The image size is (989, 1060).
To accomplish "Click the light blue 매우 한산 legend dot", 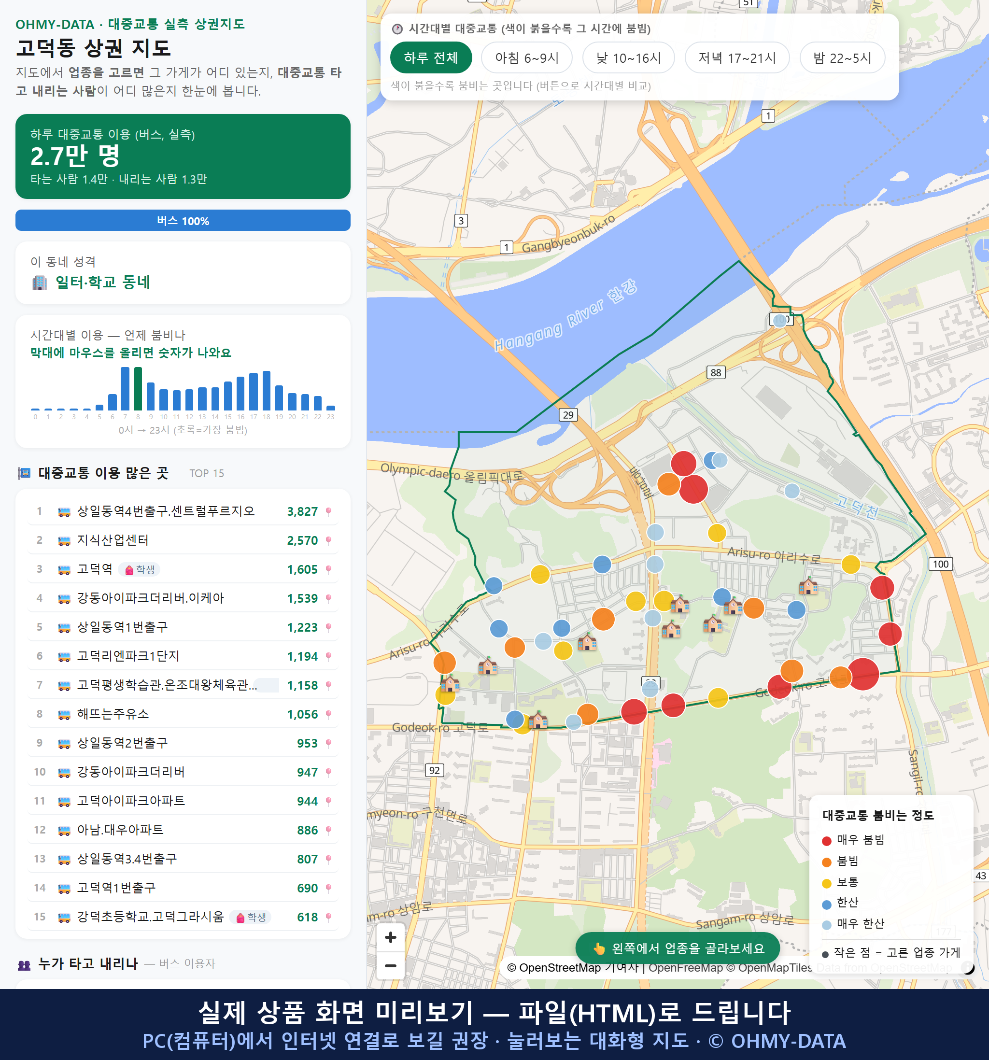I will (x=827, y=925).
